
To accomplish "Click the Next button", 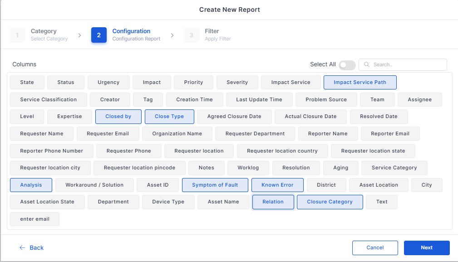I will [x=427, y=247].
